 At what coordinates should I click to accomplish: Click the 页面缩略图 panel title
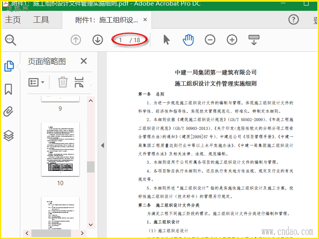[47, 61]
